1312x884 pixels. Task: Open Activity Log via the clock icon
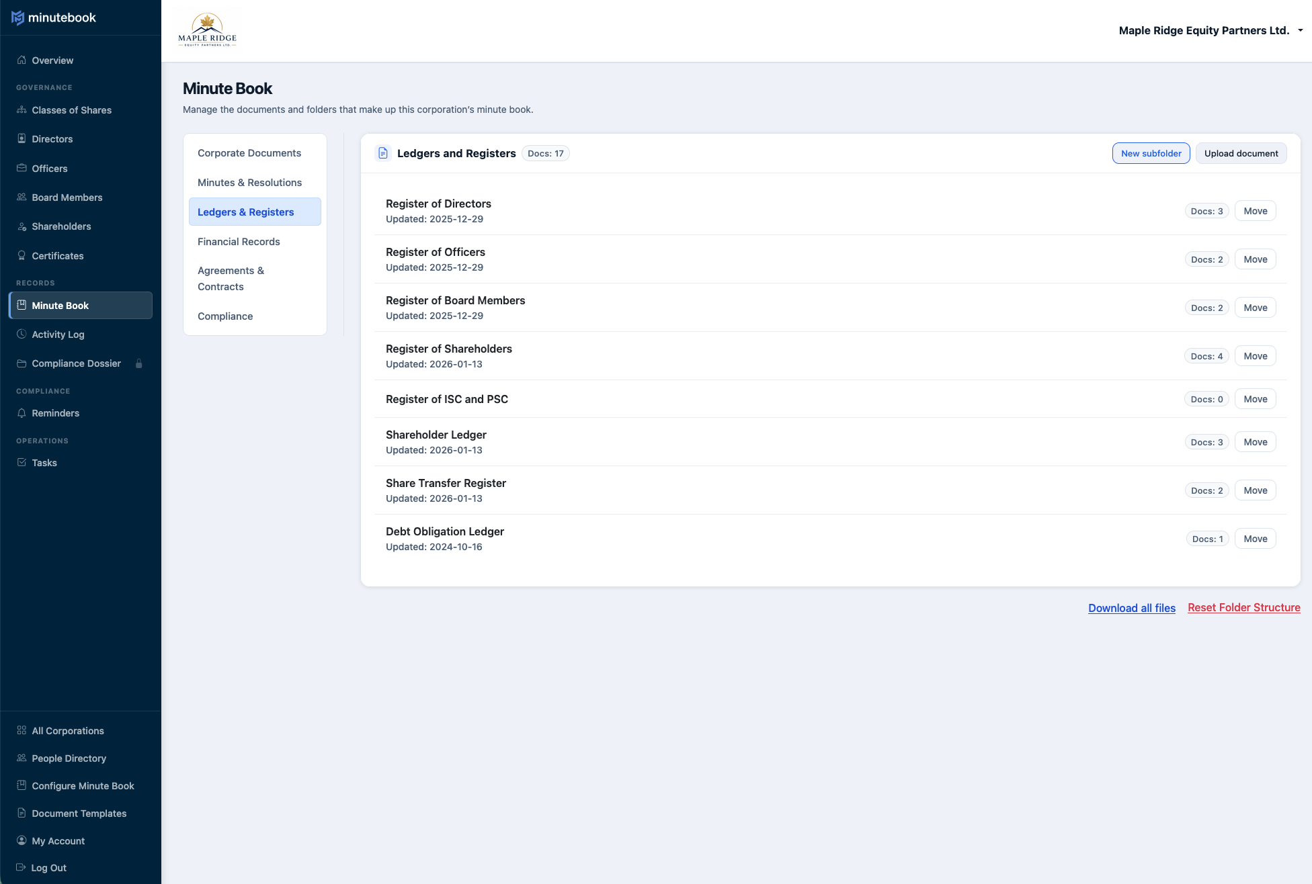tap(22, 334)
